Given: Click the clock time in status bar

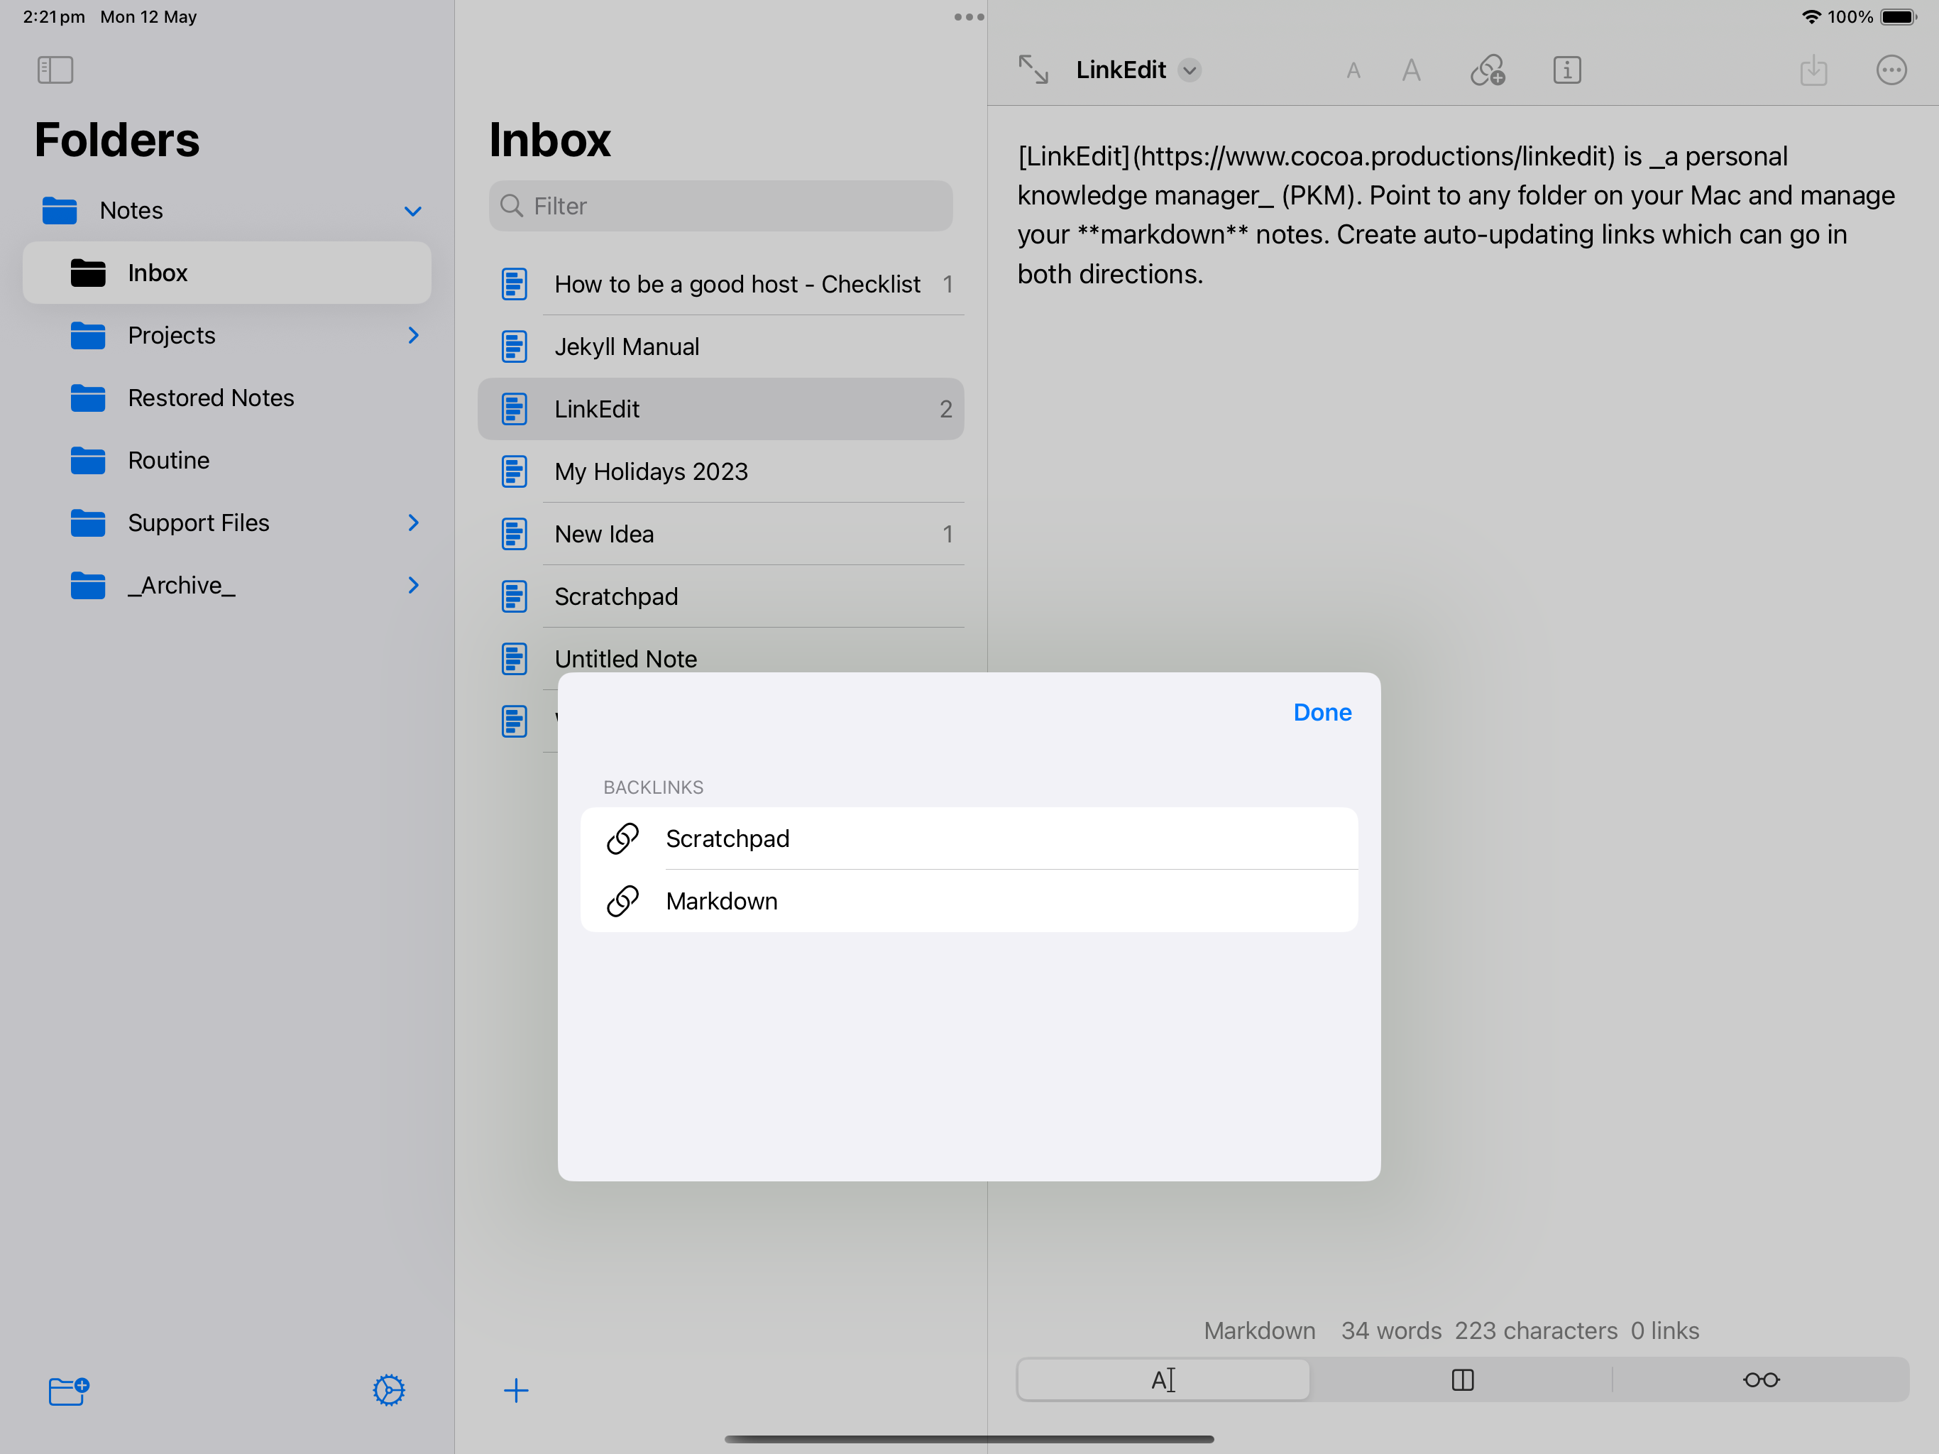Looking at the screenshot, I should point(53,16).
